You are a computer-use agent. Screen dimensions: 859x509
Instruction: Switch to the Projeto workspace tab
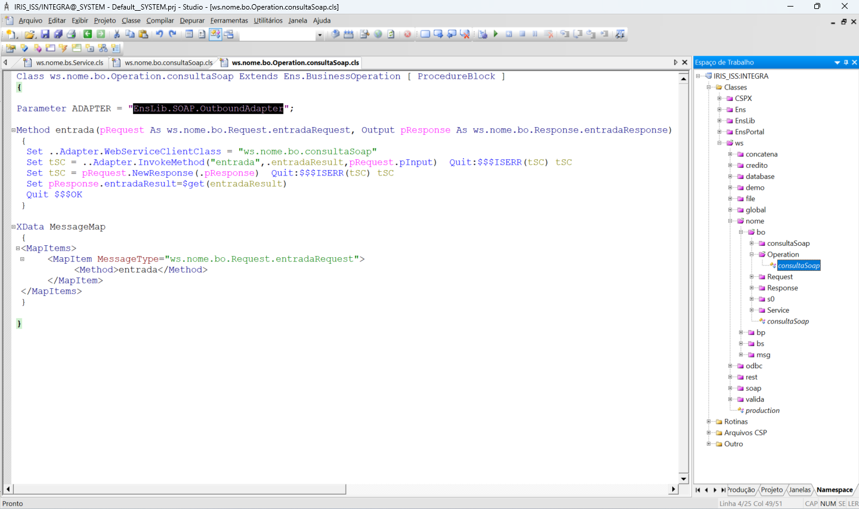tap(771, 490)
